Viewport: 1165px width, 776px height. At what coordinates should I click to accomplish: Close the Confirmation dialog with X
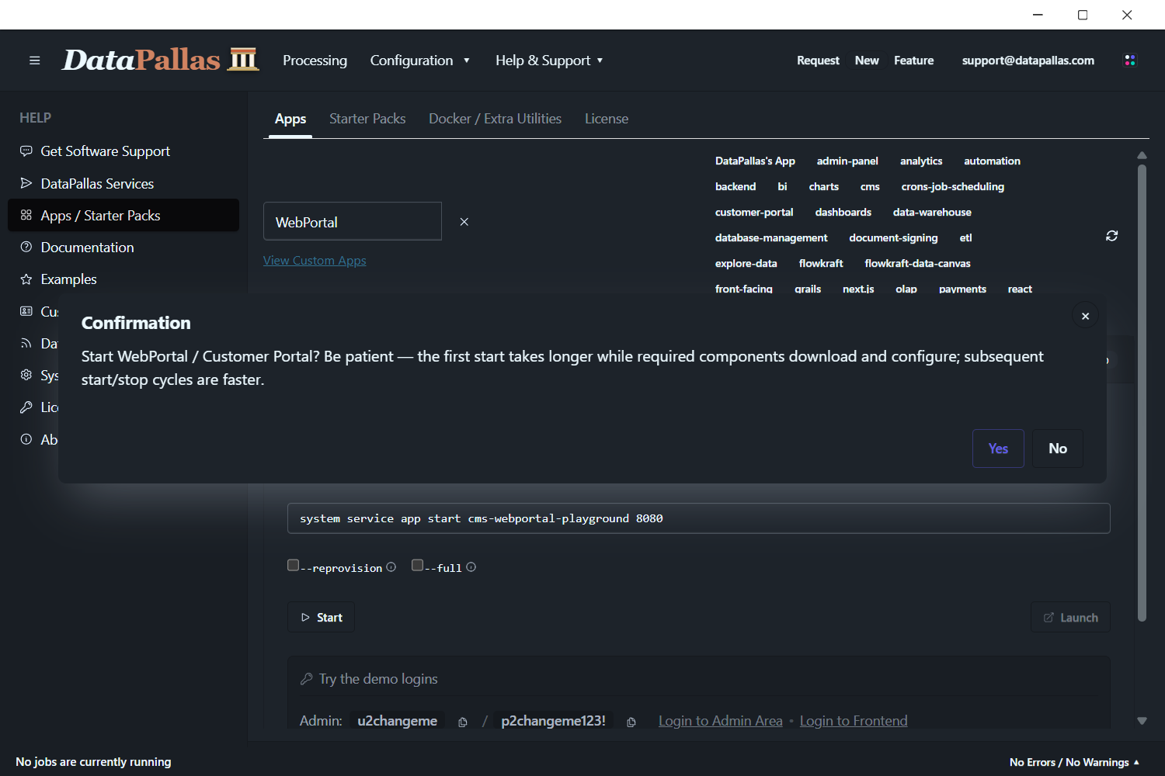click(1085, 316)
